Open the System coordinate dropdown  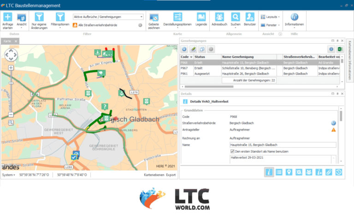point(9,175)
